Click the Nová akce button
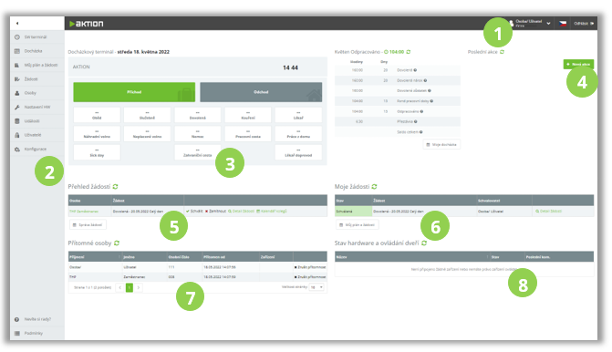This screenshot has height=352, width=612. 578,64
